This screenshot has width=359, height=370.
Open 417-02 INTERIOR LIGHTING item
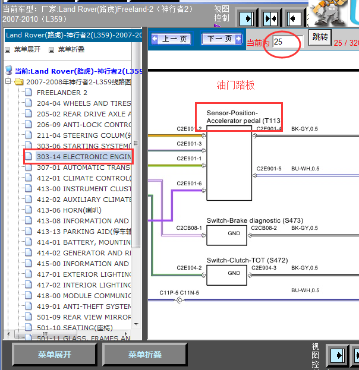pyautogui.click(x=84, y=285)
